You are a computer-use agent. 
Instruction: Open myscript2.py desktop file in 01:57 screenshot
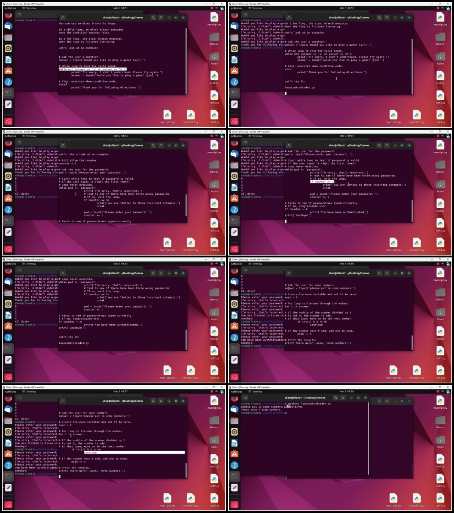point(191,500)
